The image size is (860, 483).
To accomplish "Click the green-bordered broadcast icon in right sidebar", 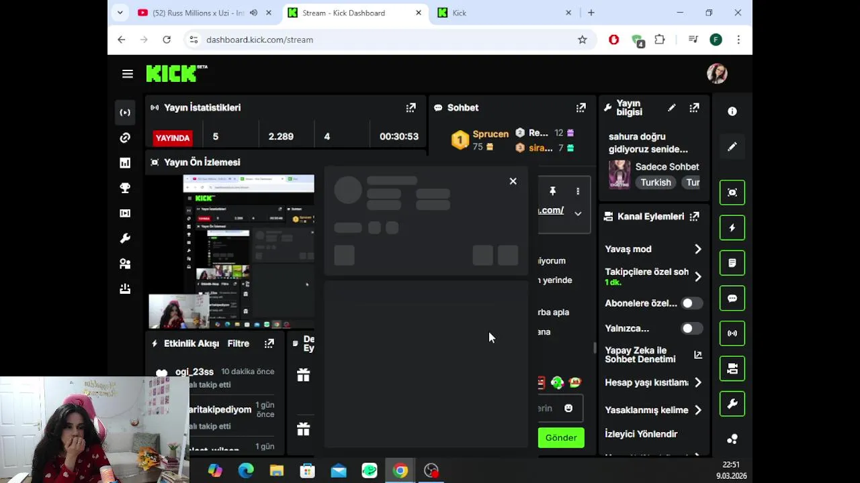I will (x=732, y=333).
